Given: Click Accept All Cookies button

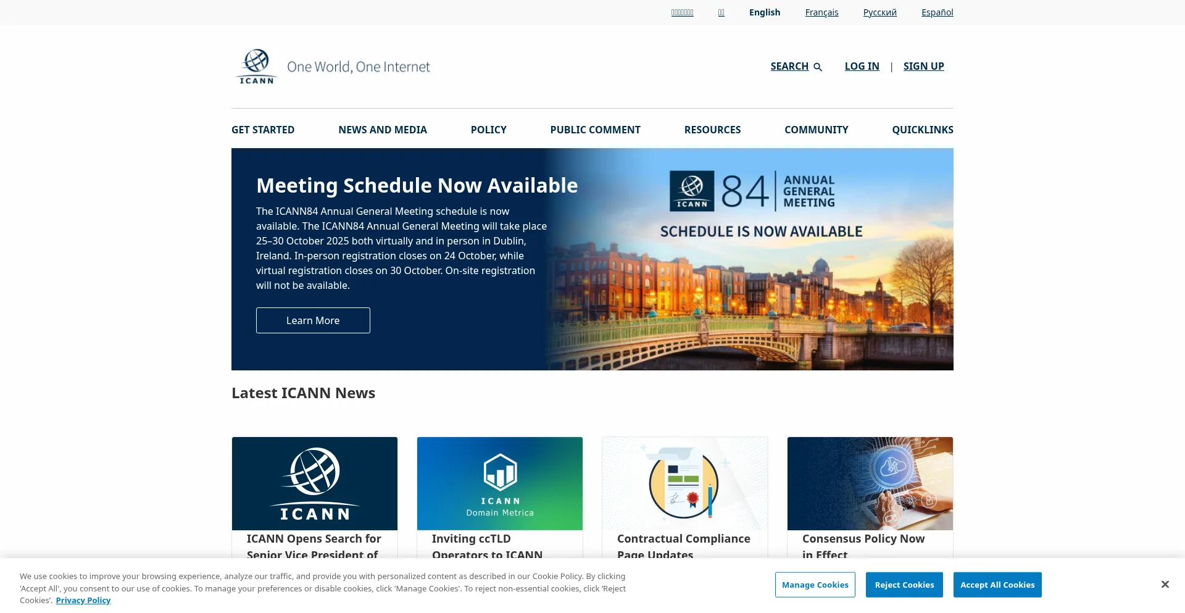Looking at the screenshot, I should (x=997, y=585).
